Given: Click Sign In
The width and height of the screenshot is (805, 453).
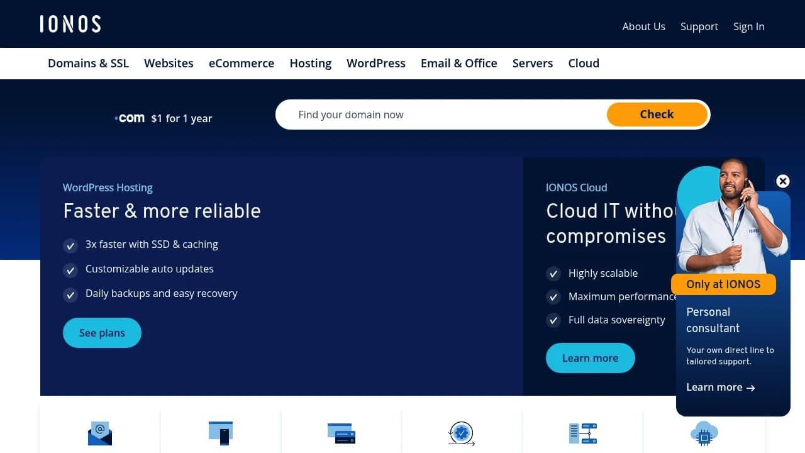Looking at the screenshot, I should tap(749, 26).
